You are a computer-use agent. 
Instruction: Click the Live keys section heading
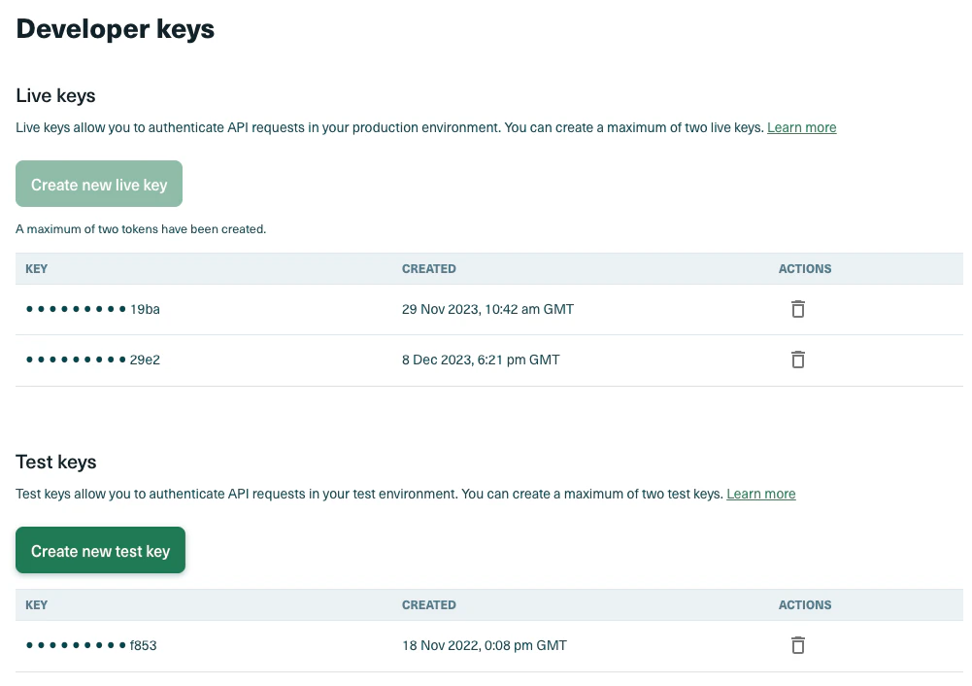click(54, 95)
